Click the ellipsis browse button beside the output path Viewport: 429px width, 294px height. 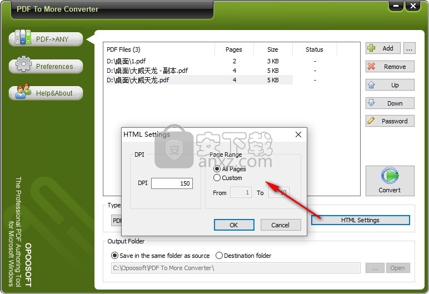(375, 268)
